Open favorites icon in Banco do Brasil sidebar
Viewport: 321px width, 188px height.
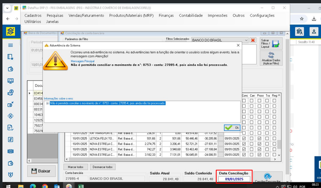pyautogui.click(x=10, y=57)
